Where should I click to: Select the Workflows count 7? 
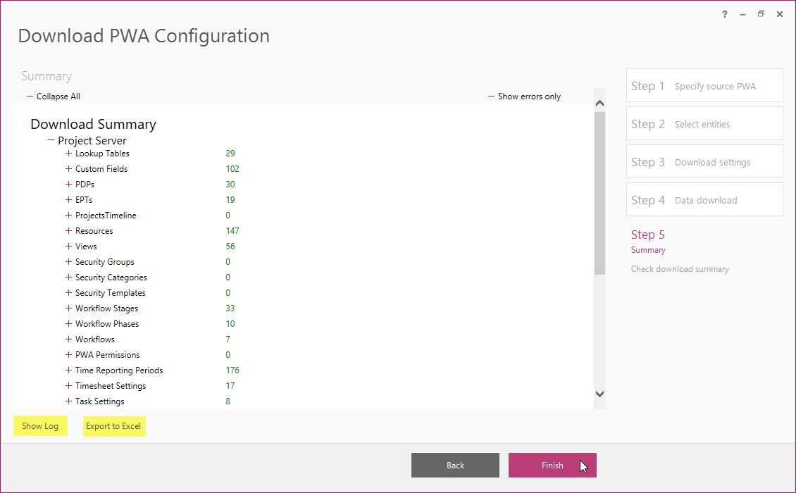pyautogui.click(x=228, y=339)
